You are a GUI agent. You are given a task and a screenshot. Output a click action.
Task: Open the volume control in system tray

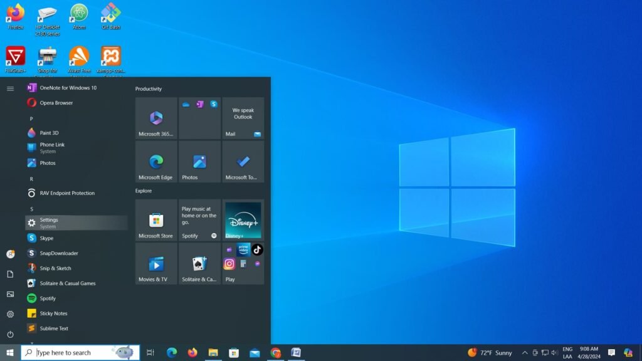(x=555, y=352)
